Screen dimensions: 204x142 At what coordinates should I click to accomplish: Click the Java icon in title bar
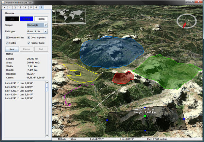pyautogui.click(x=3, y=2)
